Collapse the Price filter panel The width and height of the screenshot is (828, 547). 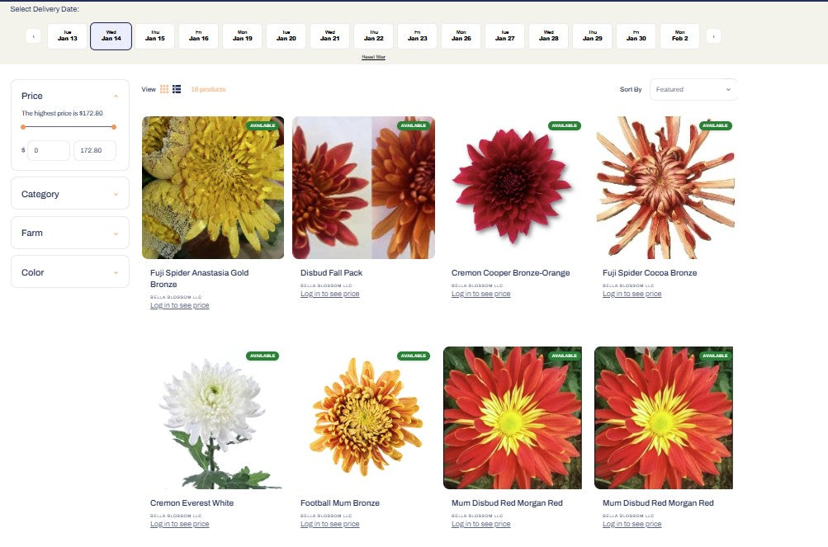click(116, 97)
